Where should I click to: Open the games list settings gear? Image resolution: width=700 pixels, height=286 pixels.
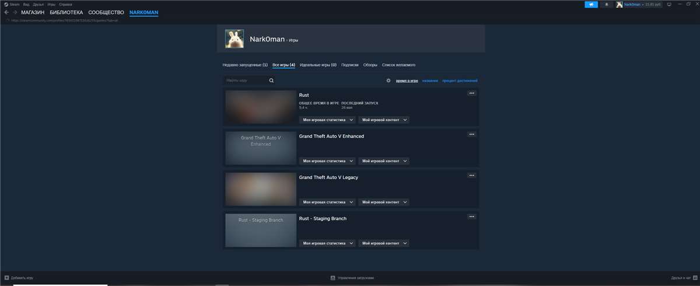(x=388, y=81)
